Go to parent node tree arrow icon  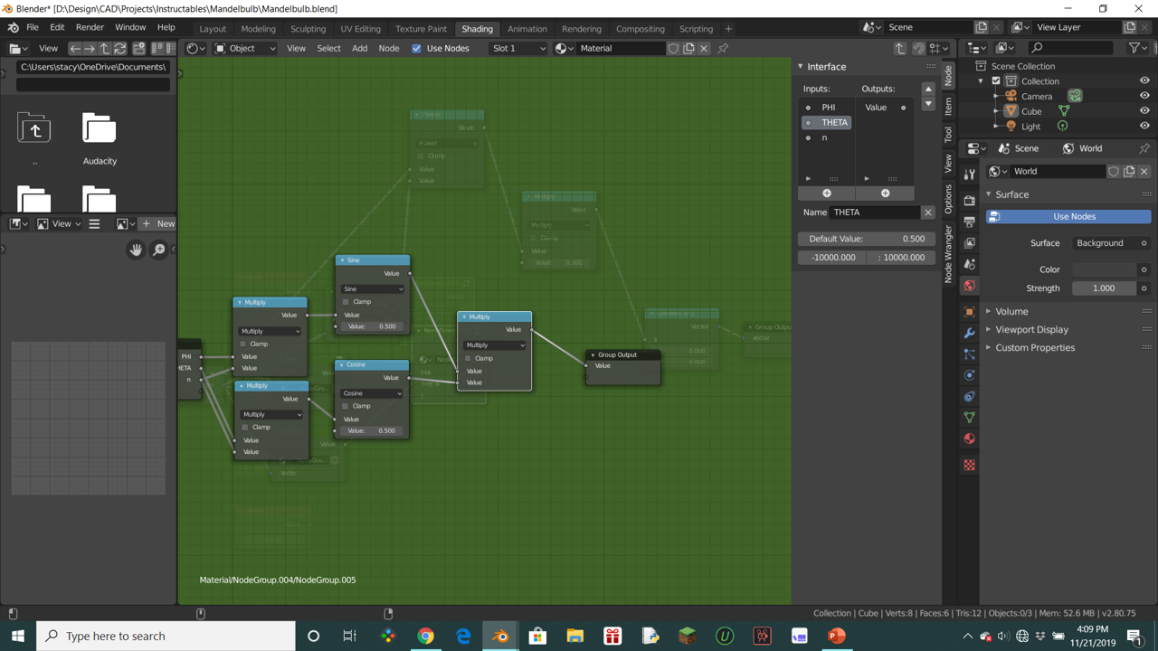tap(900, 48)
